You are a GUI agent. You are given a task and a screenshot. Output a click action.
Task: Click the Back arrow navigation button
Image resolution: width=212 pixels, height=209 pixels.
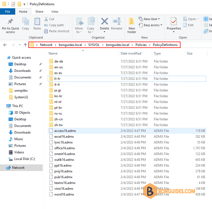tap(5, 45)
